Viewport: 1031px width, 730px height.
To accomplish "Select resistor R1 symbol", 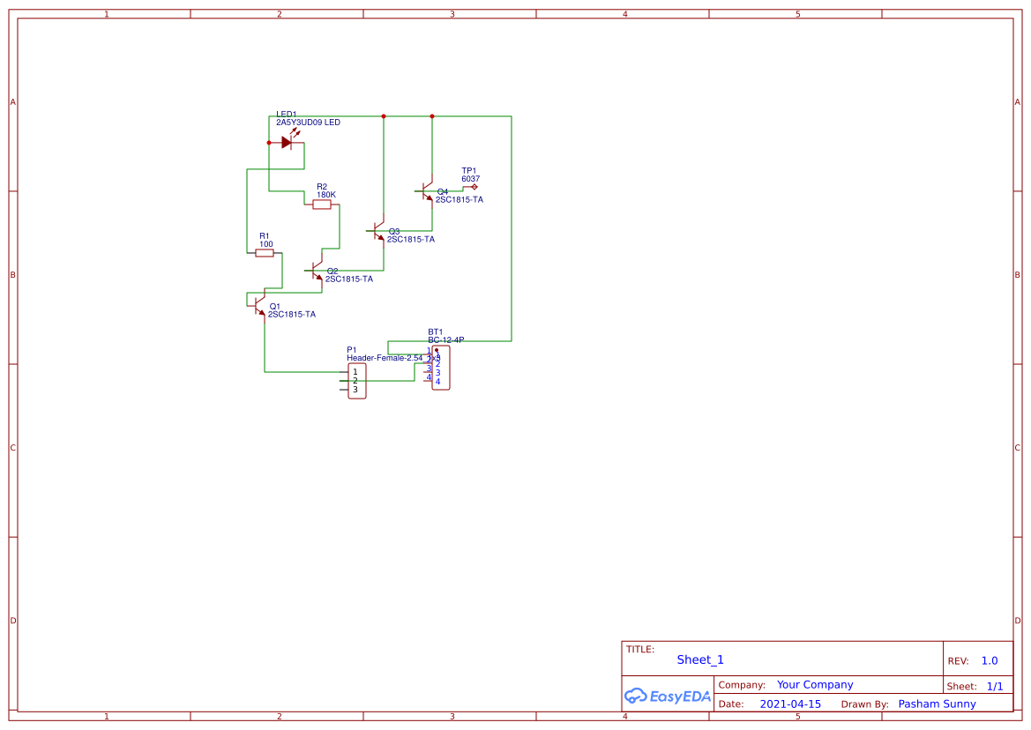I will click(x=265, y=251).
